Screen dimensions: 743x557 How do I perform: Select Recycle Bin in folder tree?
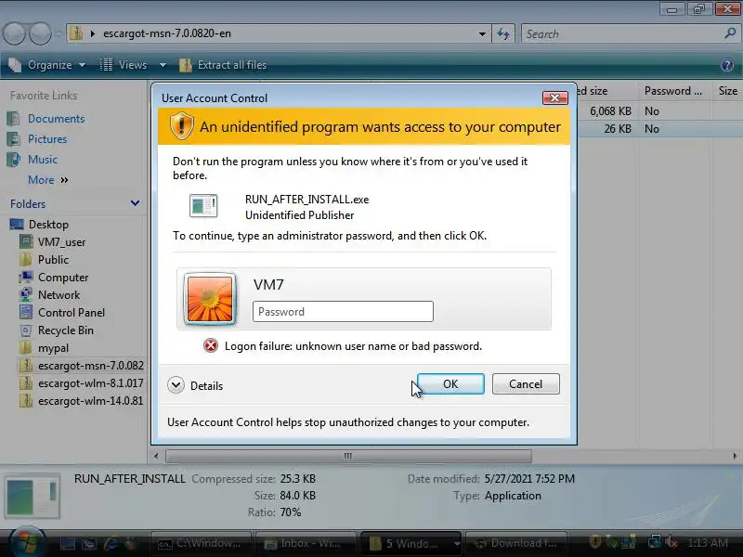[x=65, y=330]
